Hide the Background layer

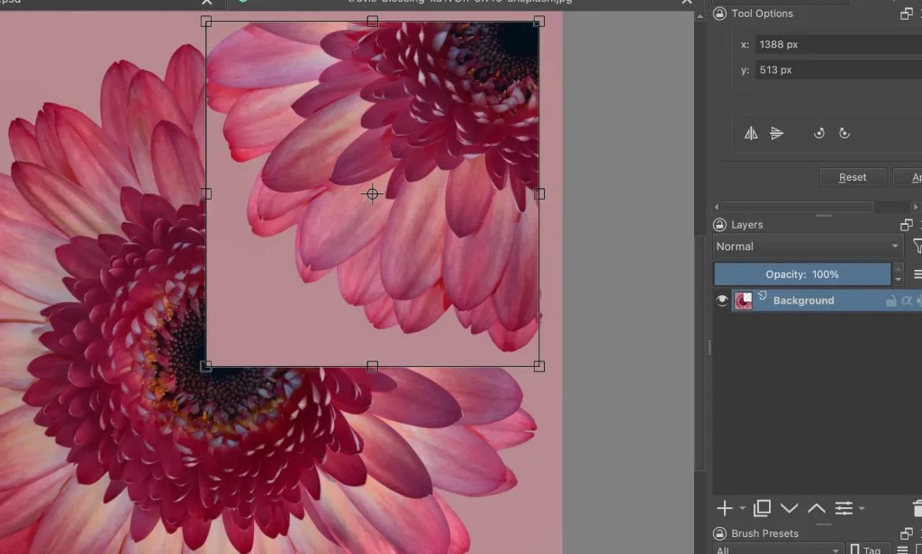pos(722,300)
